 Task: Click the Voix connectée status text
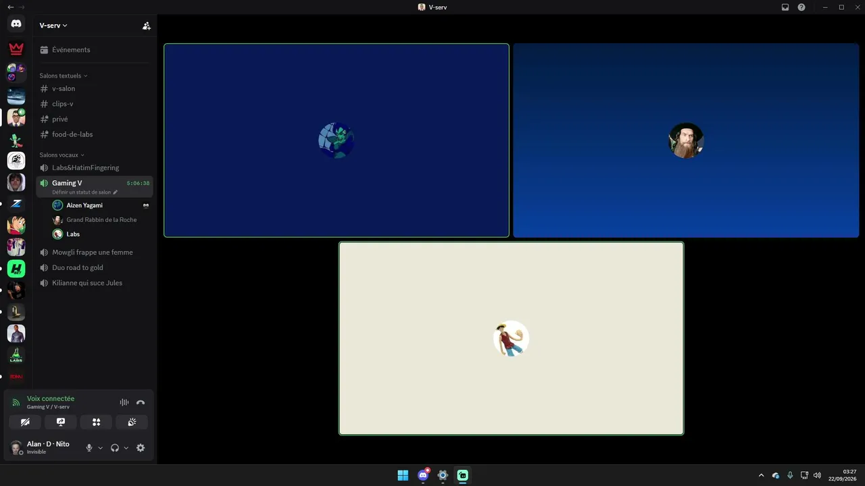coord(51,399)
